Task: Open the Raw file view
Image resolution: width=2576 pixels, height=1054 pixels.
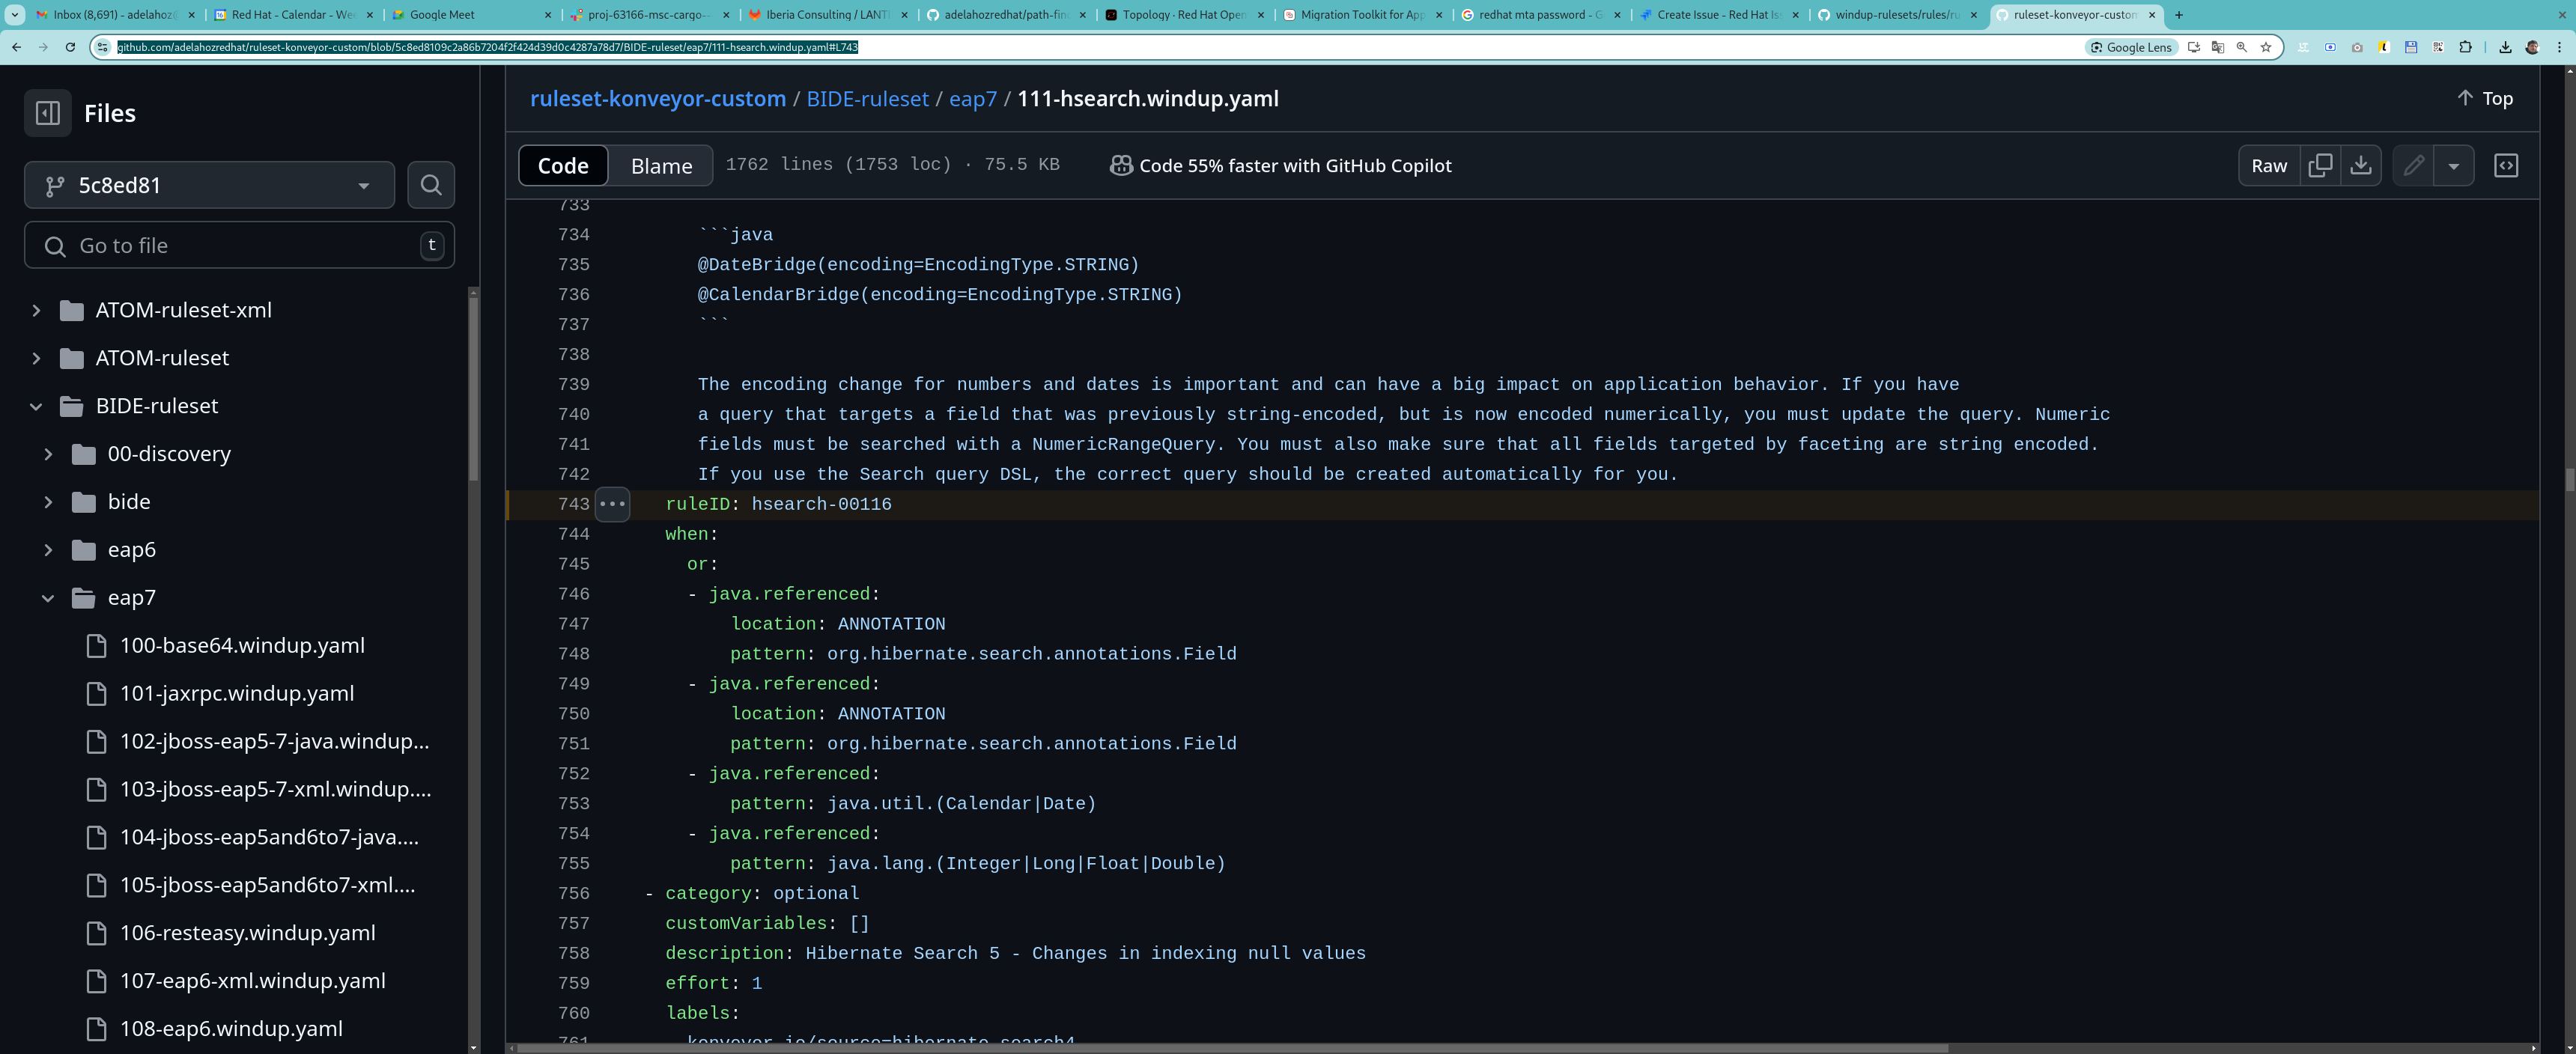Action: pos(2268,166)
